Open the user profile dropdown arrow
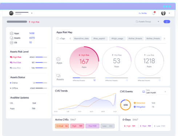The height and width of the screenshot is (136, 178). (169, 13)
